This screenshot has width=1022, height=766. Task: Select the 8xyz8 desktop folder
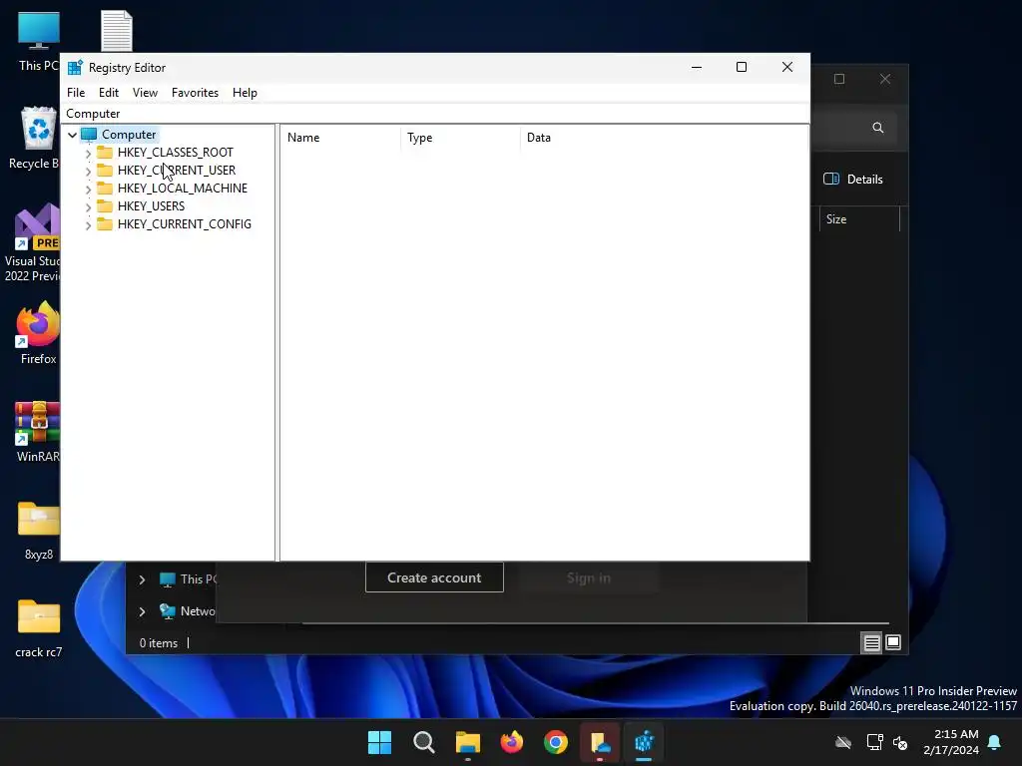[39, 531]
